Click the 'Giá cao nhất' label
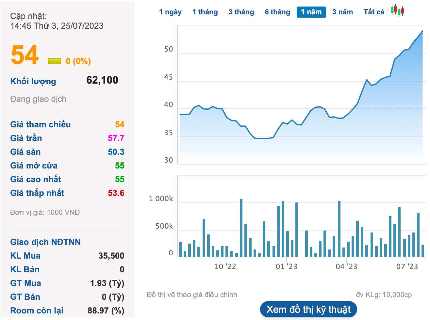The height and width of the screenshot is (320, 430). [36, 179]
